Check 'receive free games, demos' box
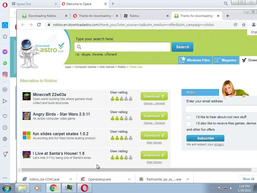 point(189,123)
